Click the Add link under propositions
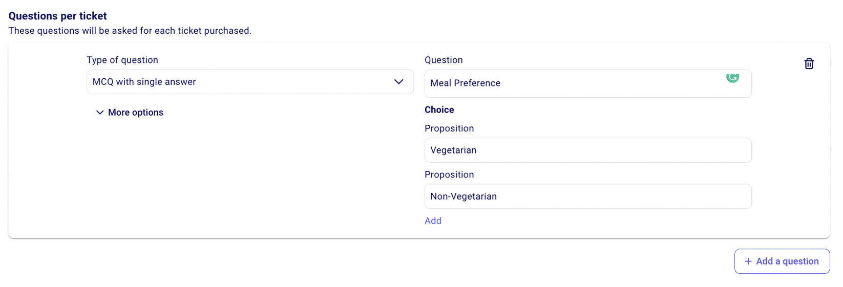The image size is (843, 287). (433, 221)
